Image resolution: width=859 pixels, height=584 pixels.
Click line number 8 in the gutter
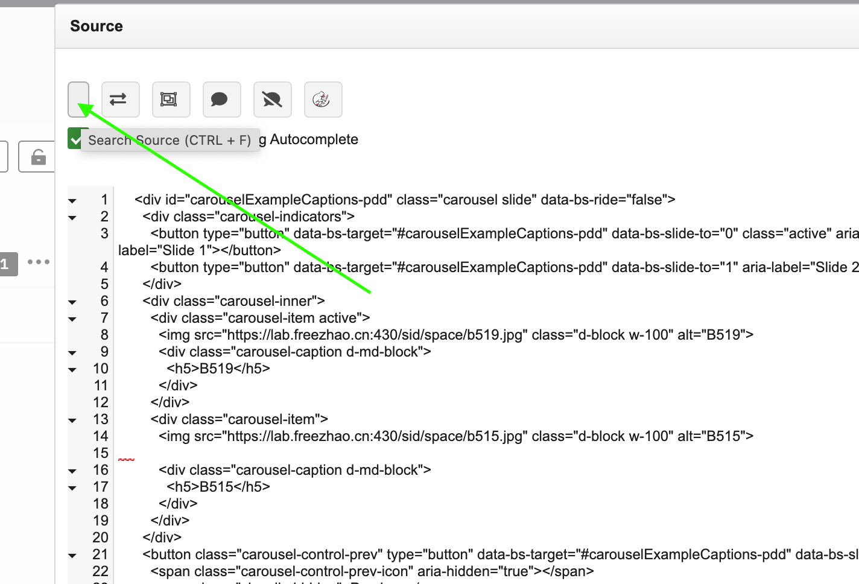click(x=104, y=335)
